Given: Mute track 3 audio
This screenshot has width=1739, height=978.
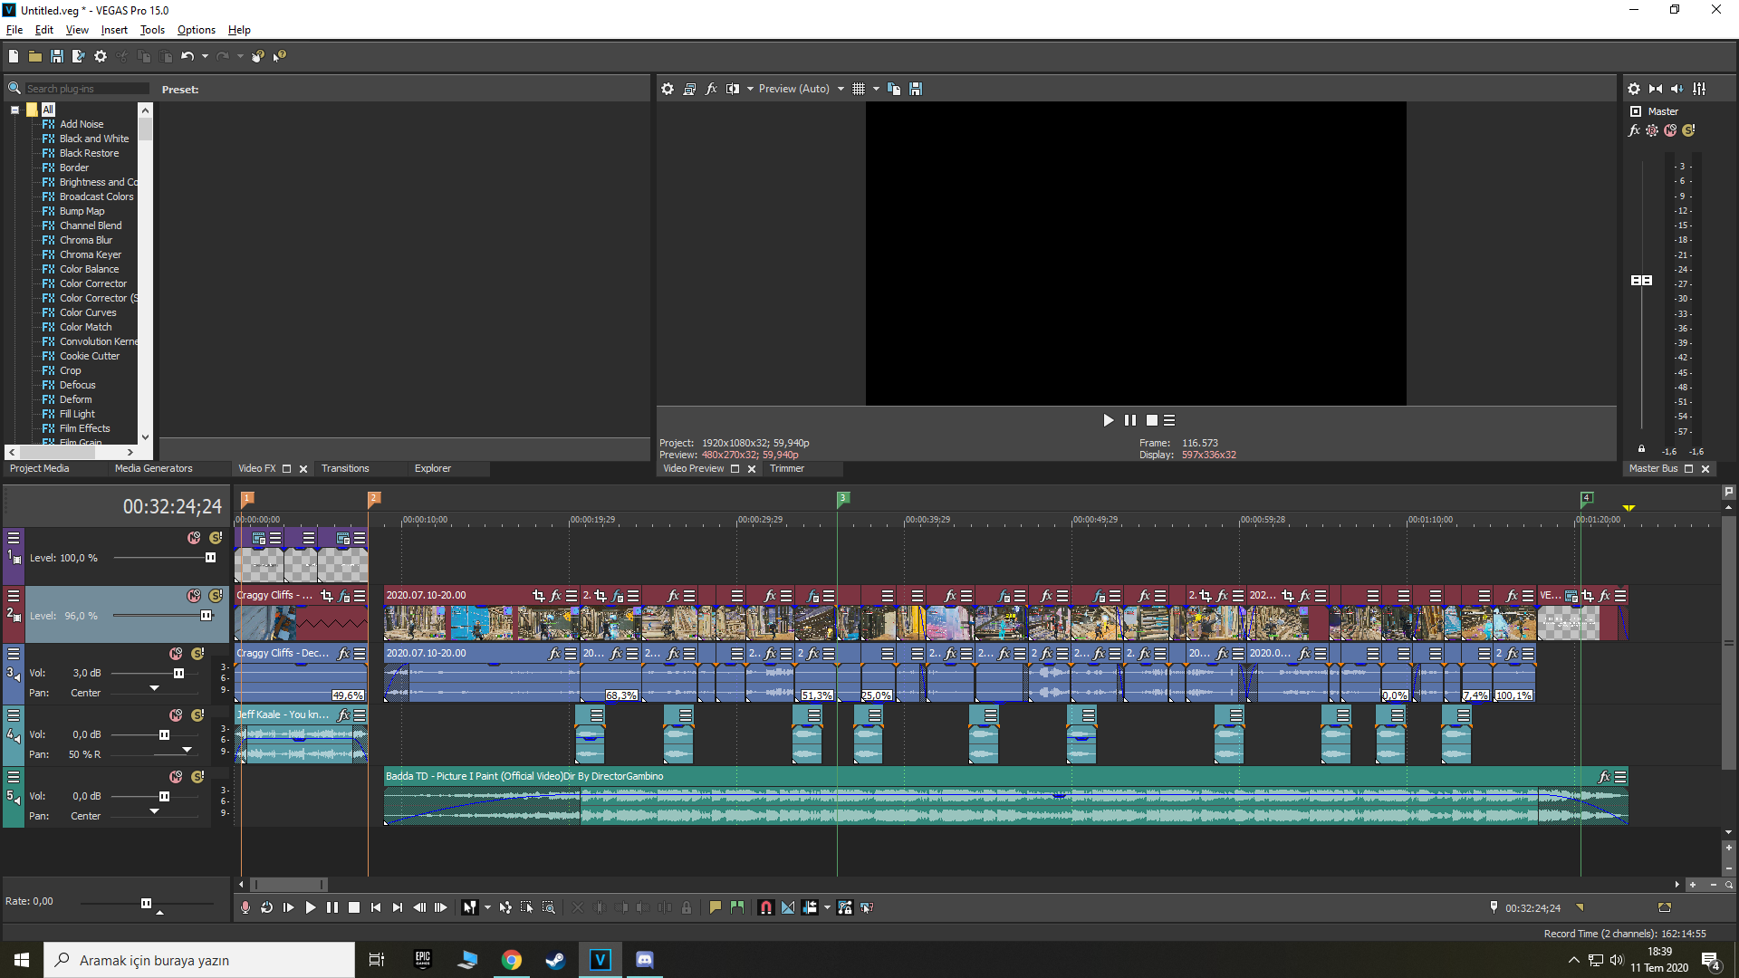Looking at the screenshot, I should pyautogui.click(x=176, y=654).
